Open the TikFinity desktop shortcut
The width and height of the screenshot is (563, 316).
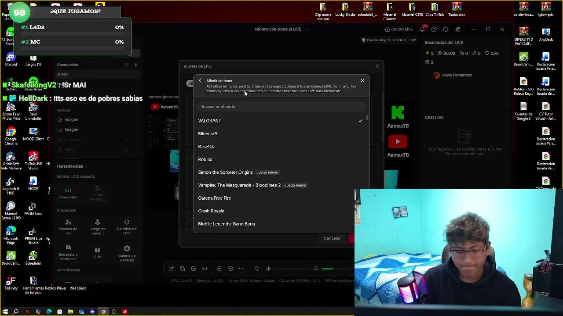tap(11, 284)
